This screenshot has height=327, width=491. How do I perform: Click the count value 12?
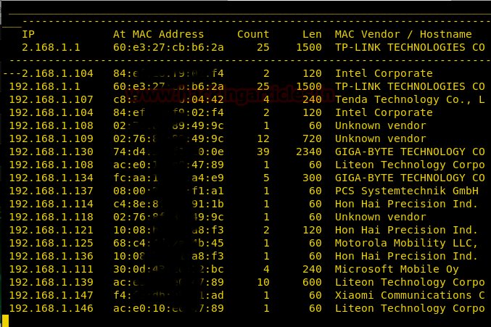[263, 138]
